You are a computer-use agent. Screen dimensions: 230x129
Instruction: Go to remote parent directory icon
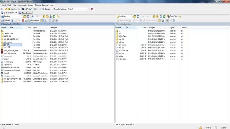click(154, 16)
